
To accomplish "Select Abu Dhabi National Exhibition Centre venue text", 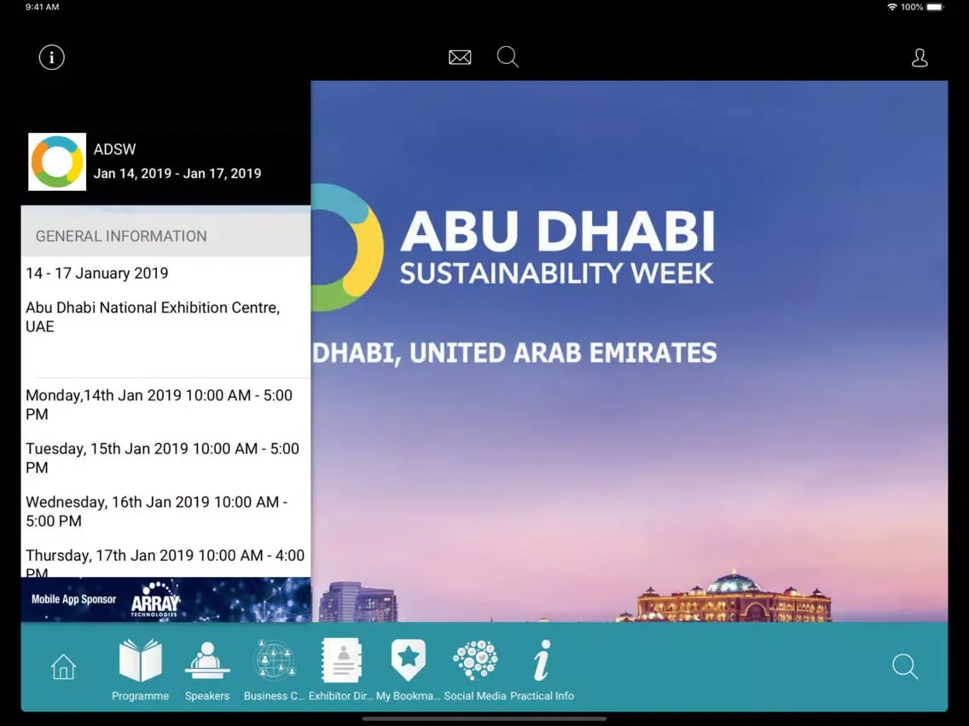I will click(x=153, y=317).
